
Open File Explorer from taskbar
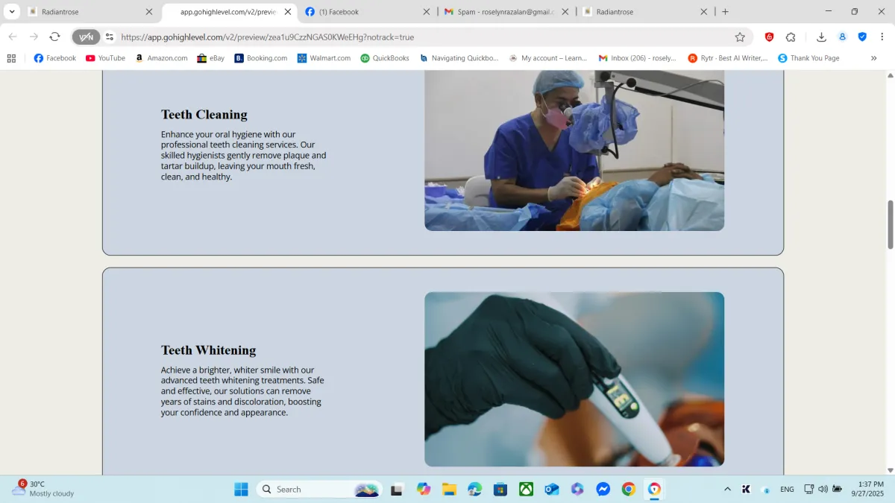[x=449, y=489]
